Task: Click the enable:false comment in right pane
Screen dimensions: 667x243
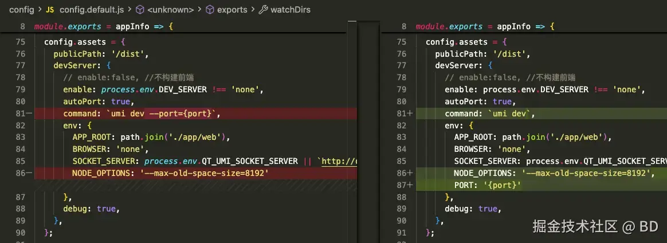Action: [x=510, y=77]
